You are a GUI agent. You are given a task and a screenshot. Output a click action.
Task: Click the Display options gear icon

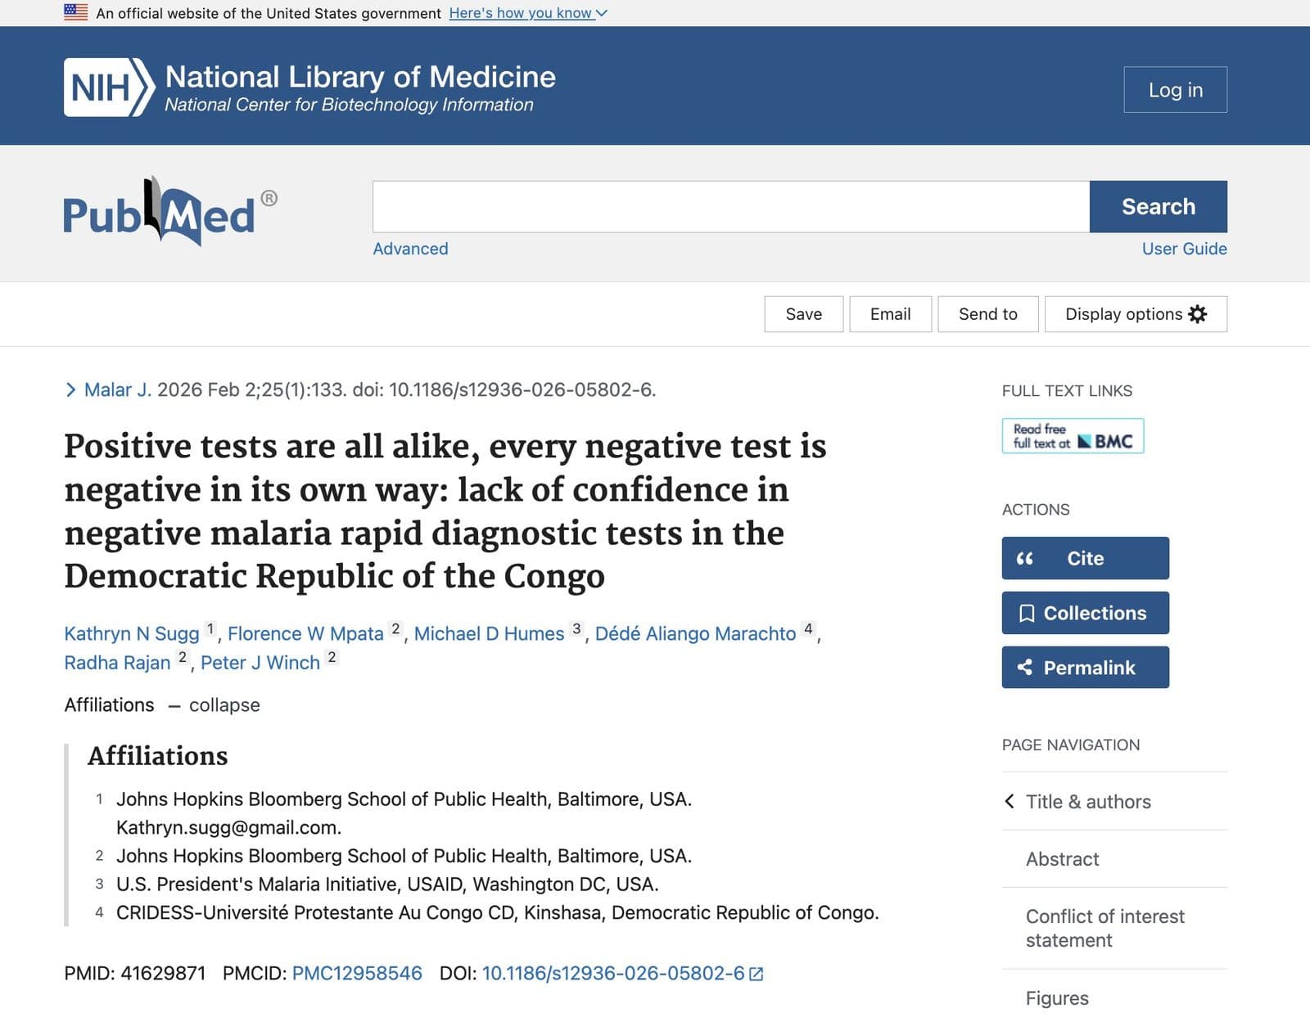click(x=1198, y=314)
